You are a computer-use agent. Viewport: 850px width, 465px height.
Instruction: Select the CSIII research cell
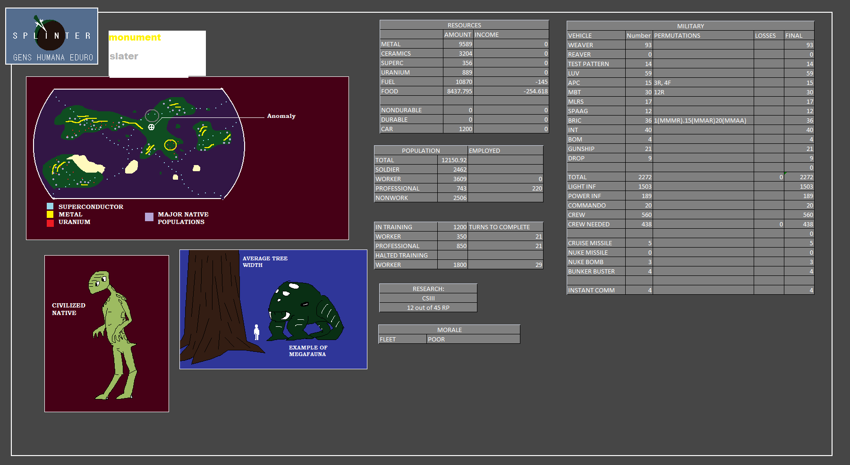pos(428,298)
